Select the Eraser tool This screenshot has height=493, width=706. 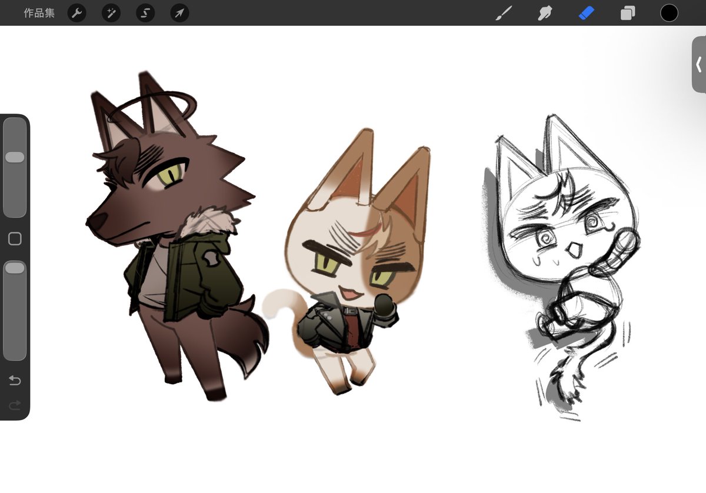[x=587, y=13]
